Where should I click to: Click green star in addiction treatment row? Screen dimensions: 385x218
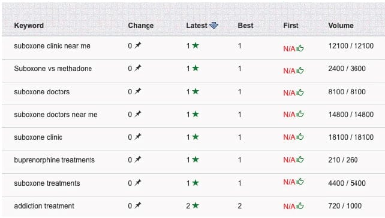coord(195,205)
